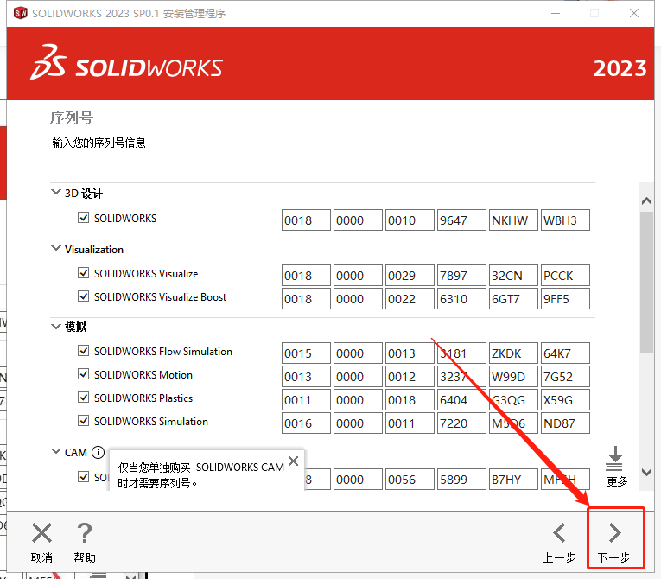Collapse the 3D 设计 section

(x=56, y=194)
